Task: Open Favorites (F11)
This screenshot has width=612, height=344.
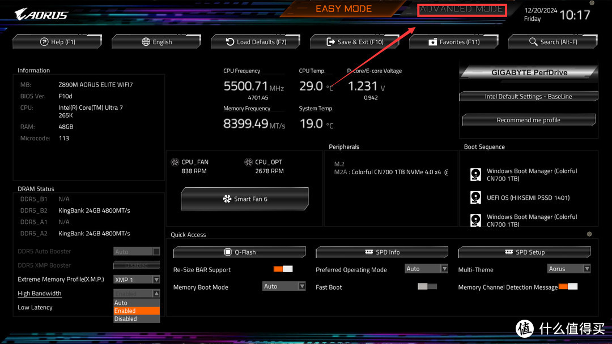Action: (454, 42)
